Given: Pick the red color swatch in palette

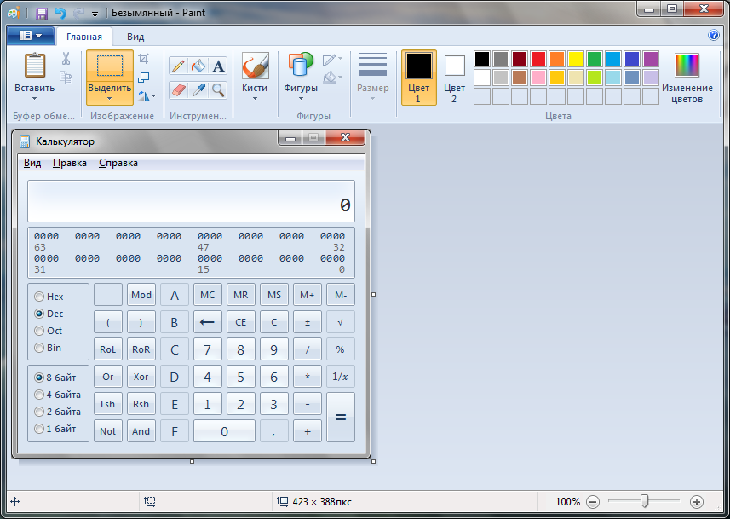Looking at the screenshot, I should coord(538,59).
